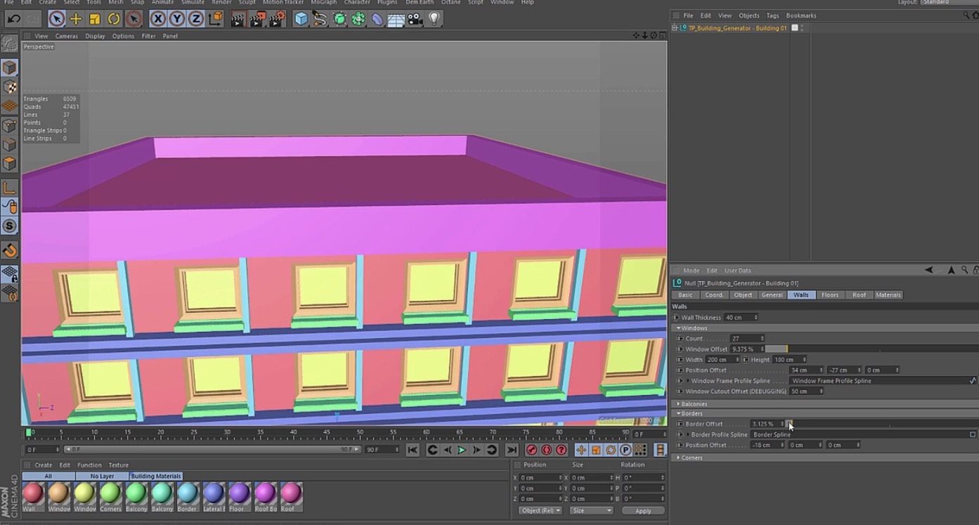979x525 pixels.
Task: Click the Record Active Objects button
Action: [532, 450]
